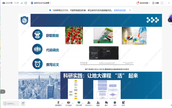Open 设置 settings gear
The image size is (172, 108).
pos(155,3)
